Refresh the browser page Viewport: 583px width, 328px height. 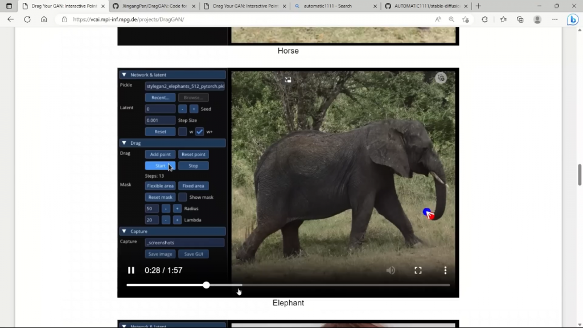[x=27, y=19]
